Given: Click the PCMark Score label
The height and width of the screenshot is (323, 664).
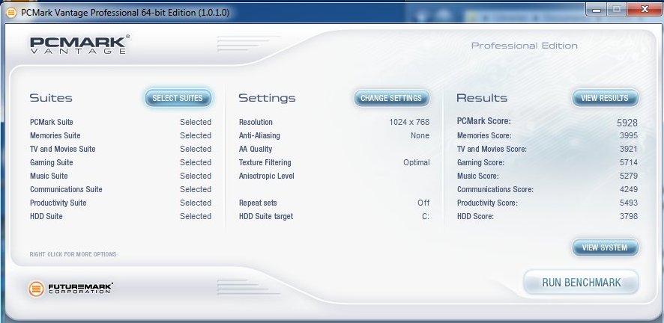Looking at the screenshot, I should 484,122.
